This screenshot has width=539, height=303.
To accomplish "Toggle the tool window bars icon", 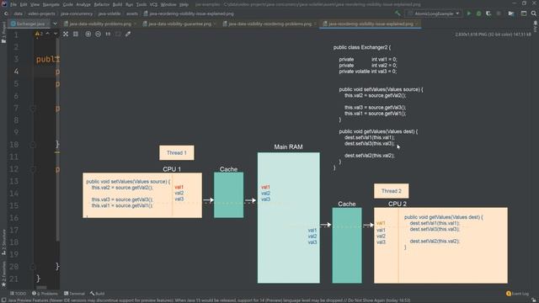I will coord(3,300).
